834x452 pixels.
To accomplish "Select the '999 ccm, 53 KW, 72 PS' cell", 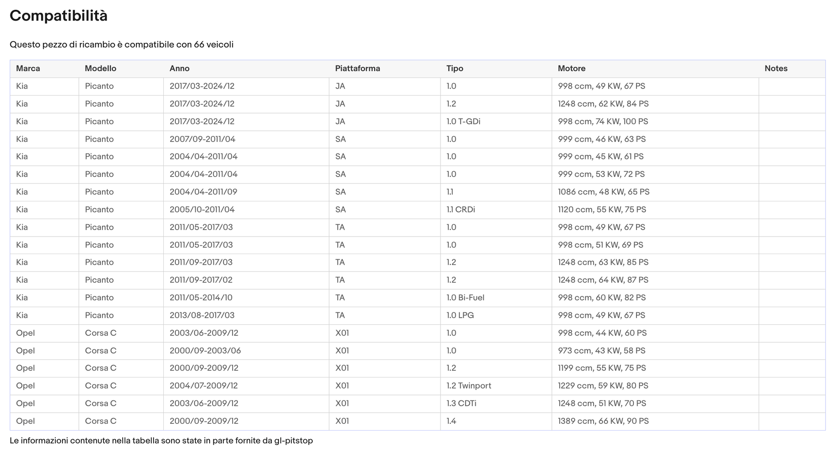I will pyautogui.click(x=655, y=174).
